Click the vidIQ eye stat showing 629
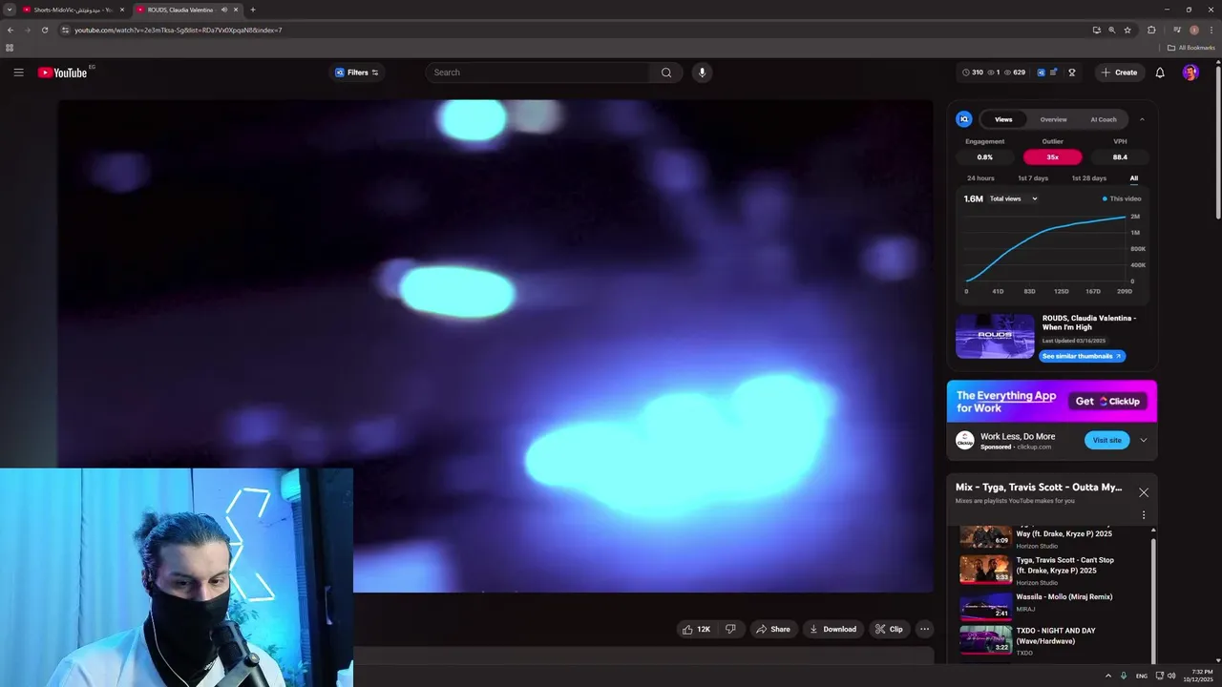Viewport: 1222px width, 687px height. point(1014,73)
